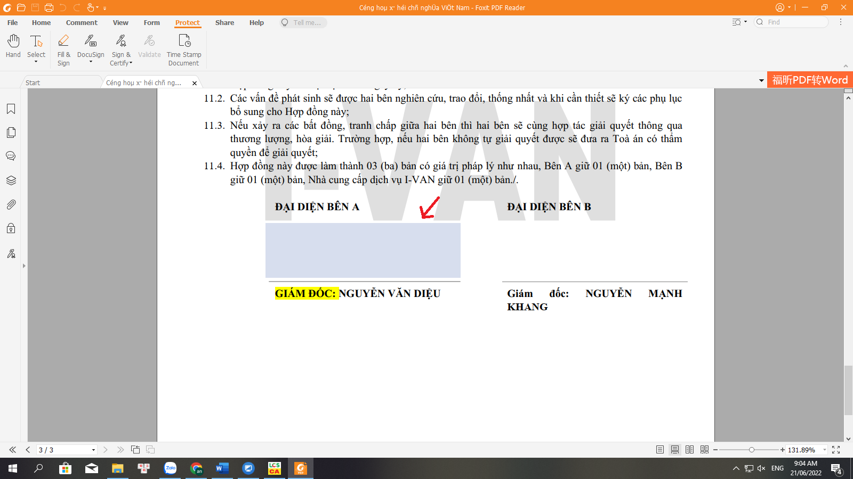Click the PDF to Word banner button

(x=810, y=80)
